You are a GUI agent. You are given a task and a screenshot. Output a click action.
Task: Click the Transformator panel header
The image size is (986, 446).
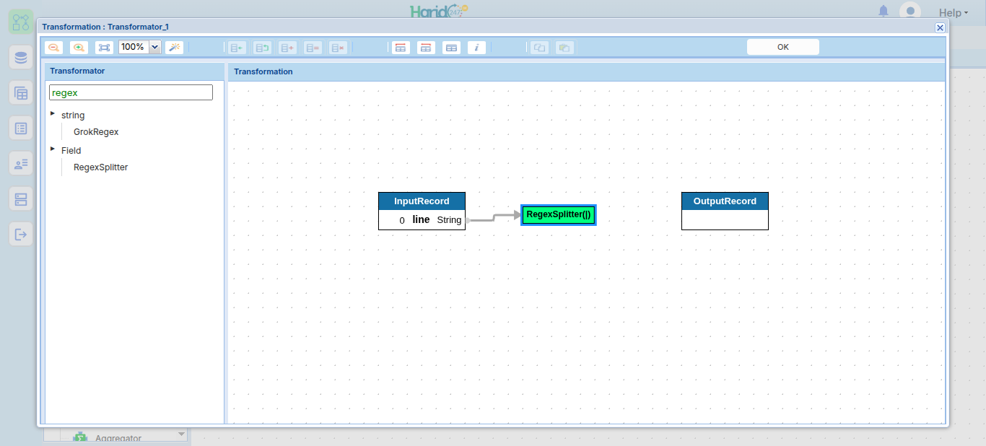coord(135,71)
